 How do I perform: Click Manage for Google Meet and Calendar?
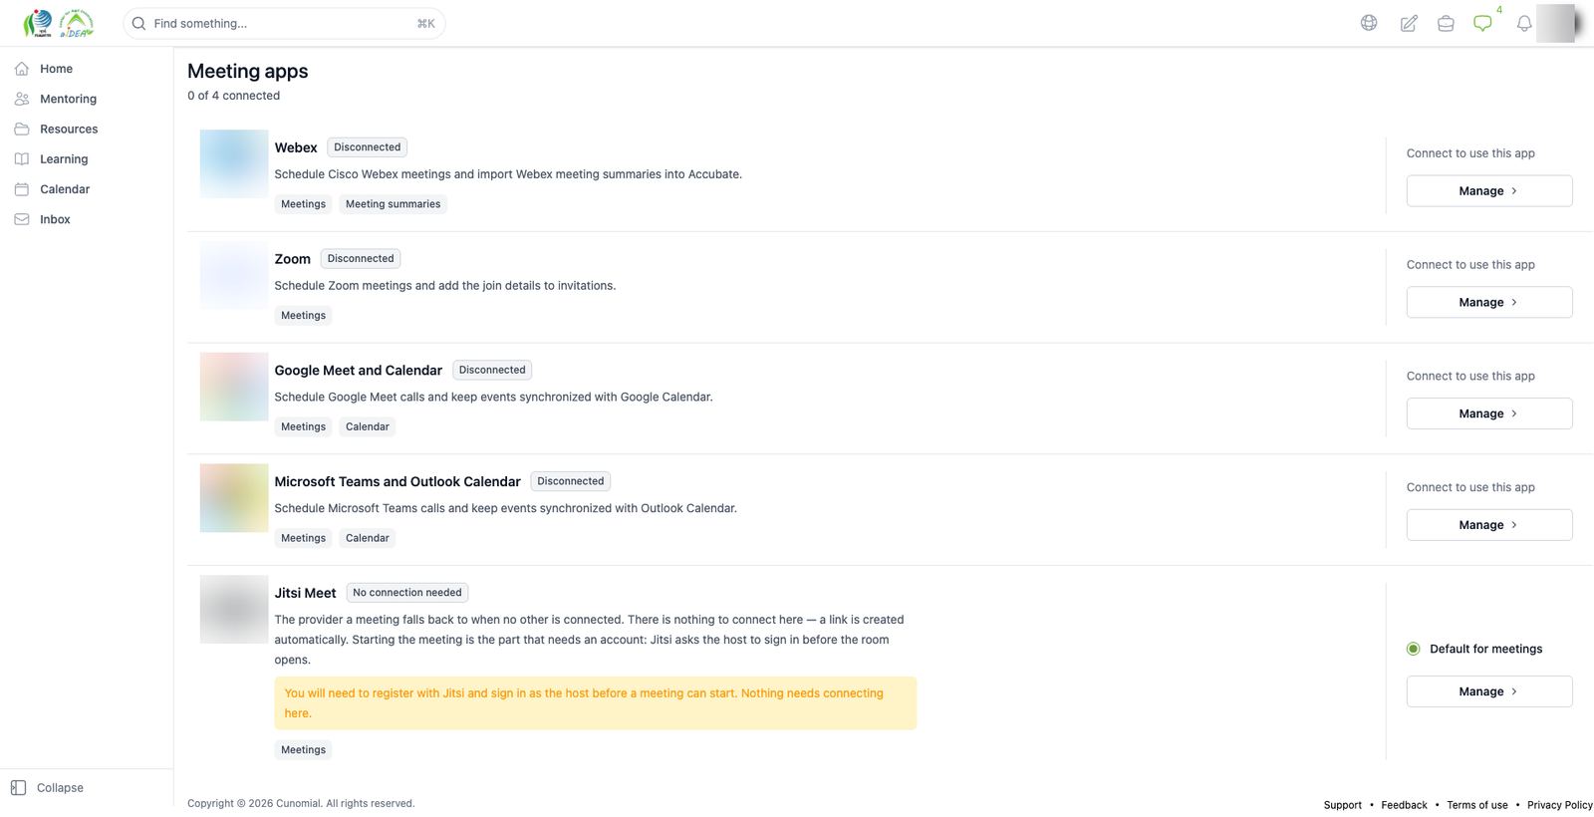1489,413
